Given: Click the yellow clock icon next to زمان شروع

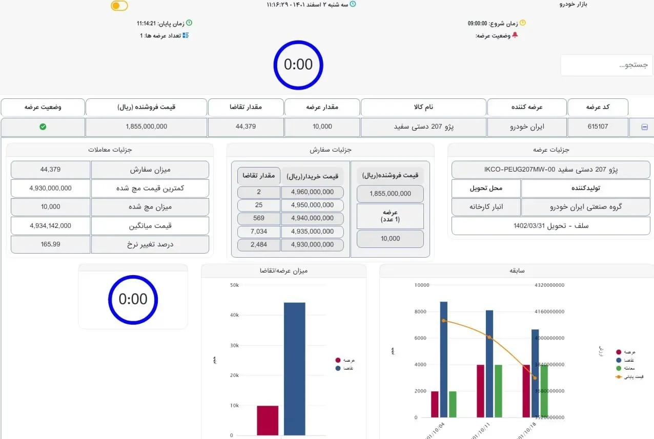Looking at the screenshot, I should click(523, 23).
